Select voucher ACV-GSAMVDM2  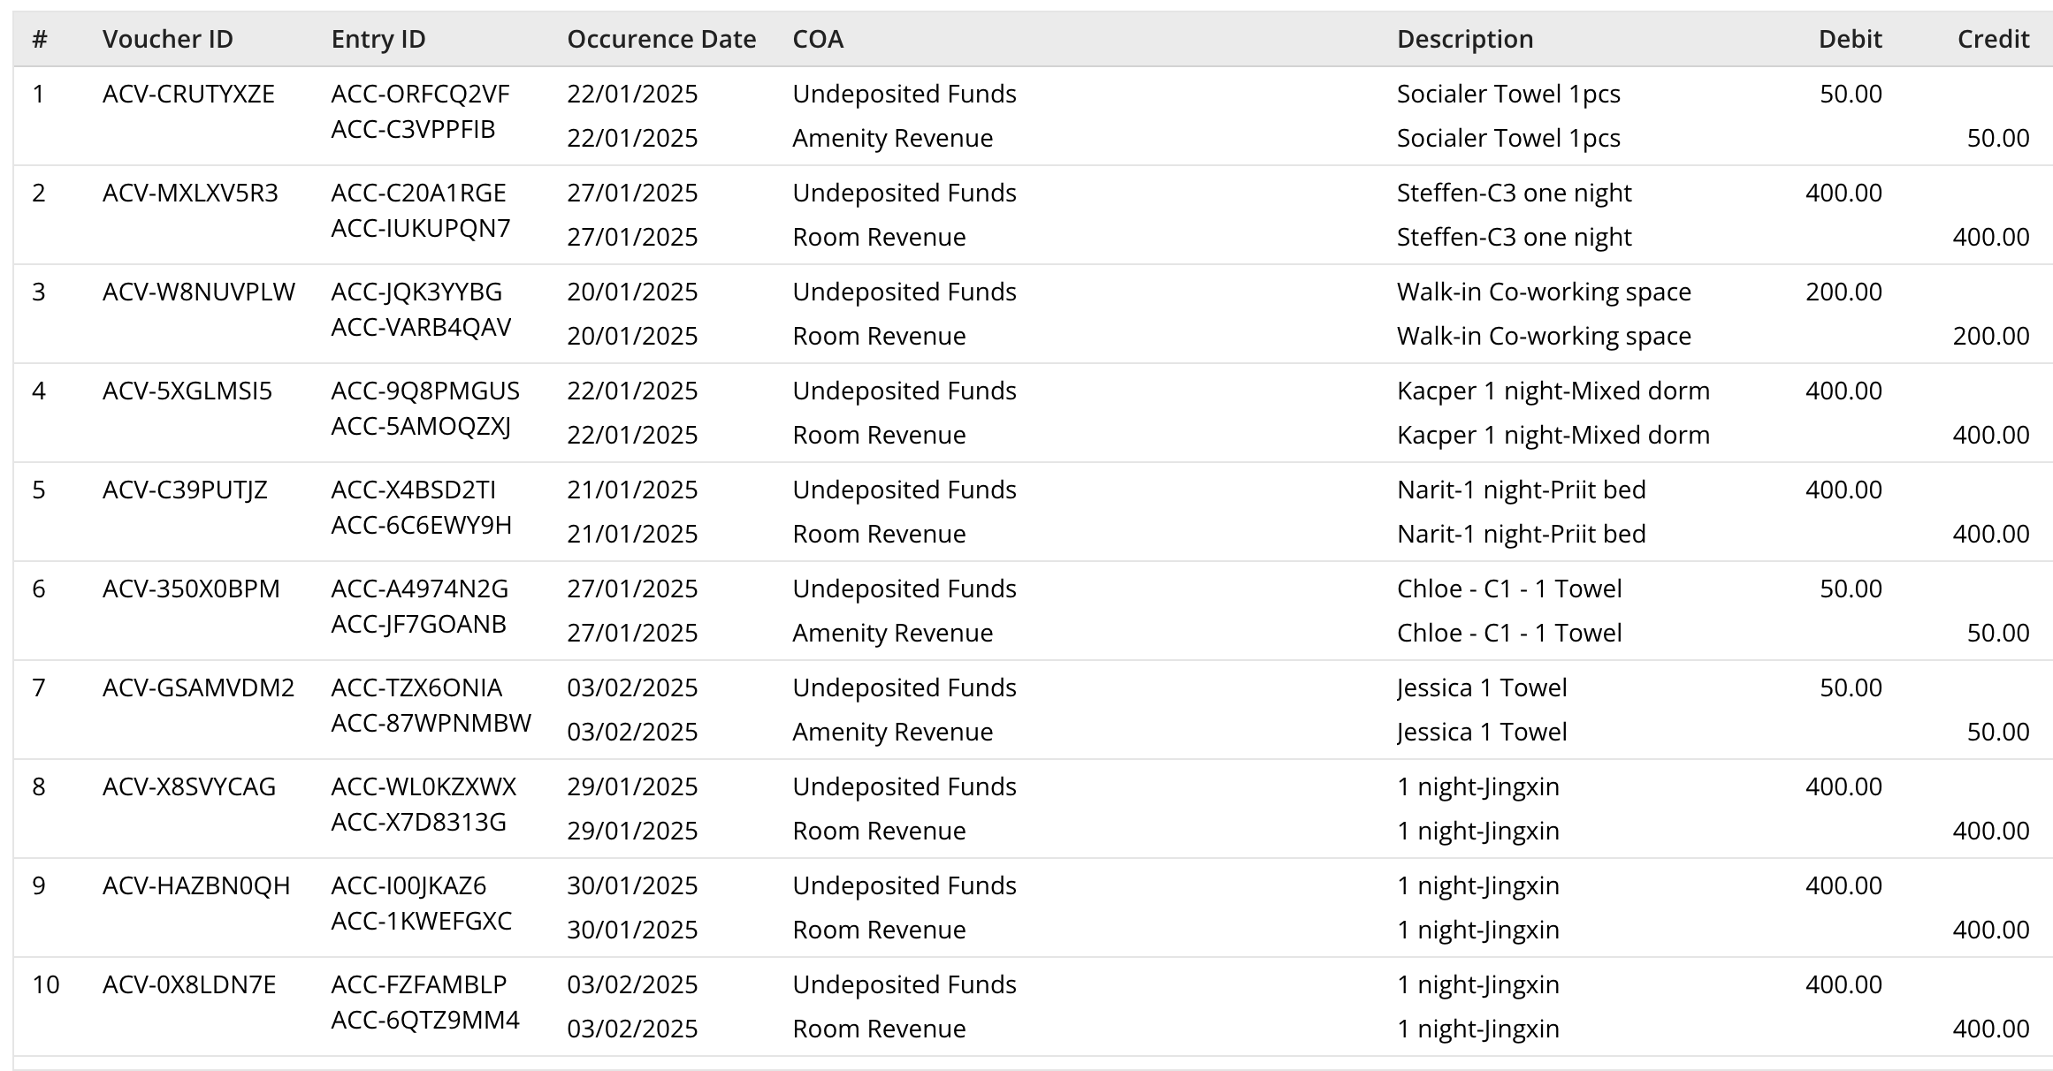coord(198,687)
